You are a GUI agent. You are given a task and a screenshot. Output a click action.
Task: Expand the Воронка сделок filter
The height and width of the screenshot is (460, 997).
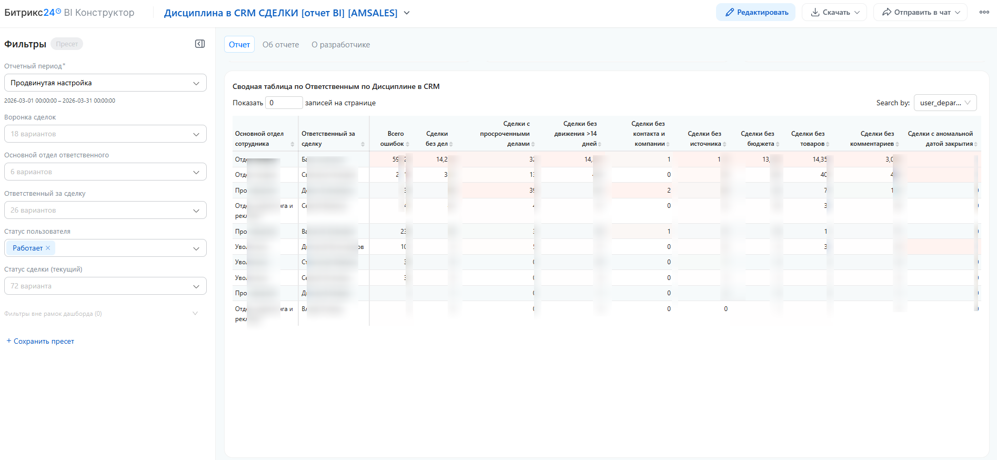coord(105,134)
